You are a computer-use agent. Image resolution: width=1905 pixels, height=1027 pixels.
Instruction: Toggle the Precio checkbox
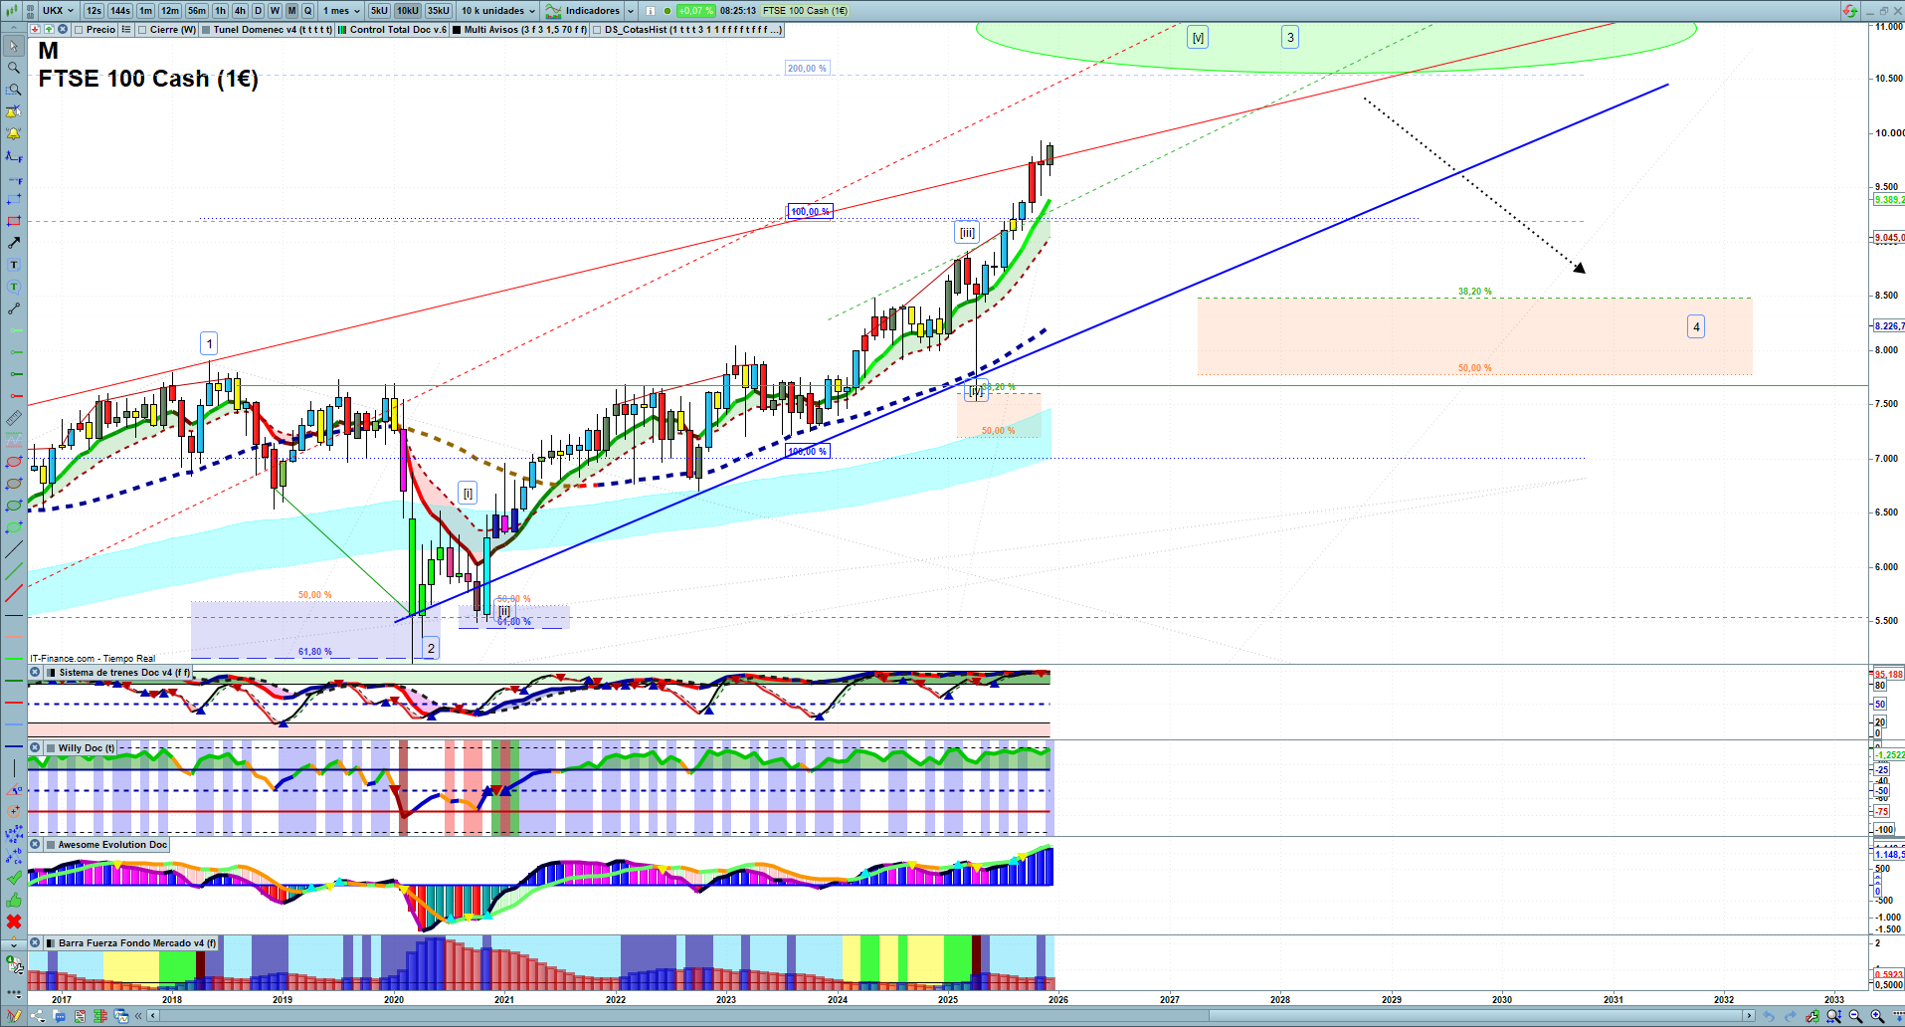tap(79, 30)
